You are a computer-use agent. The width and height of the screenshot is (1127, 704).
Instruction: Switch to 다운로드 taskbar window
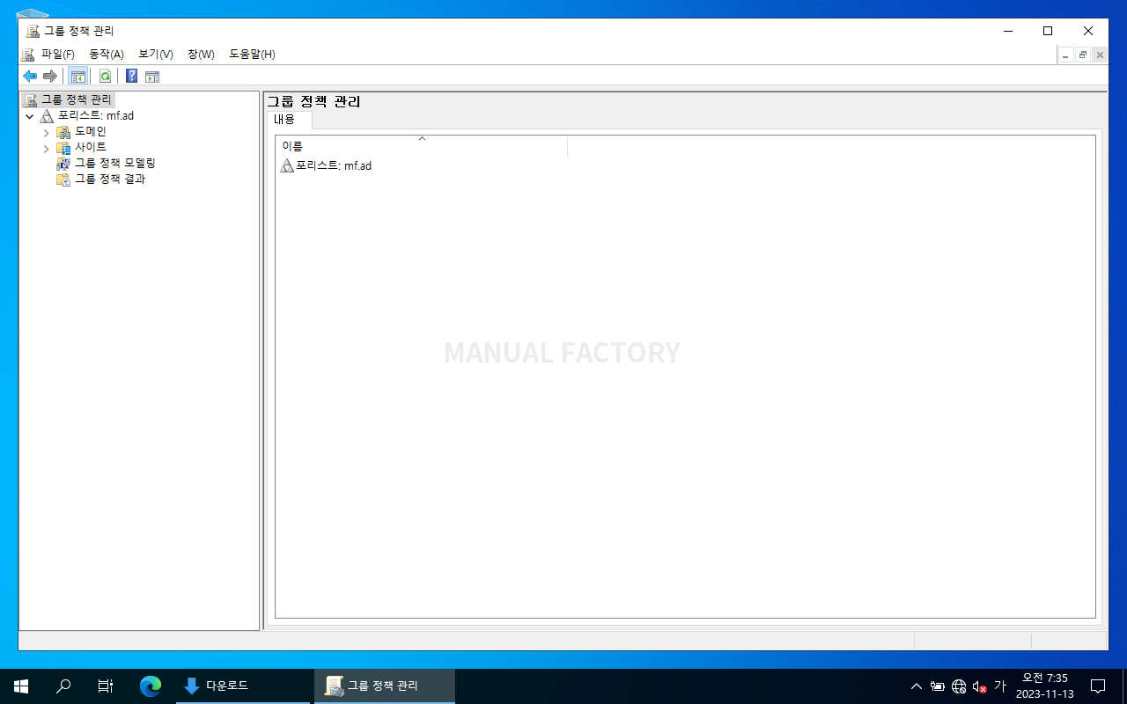[244, 686]
